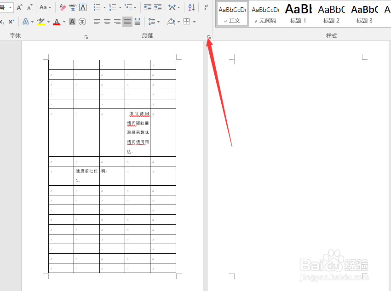Expand the numbering library dropdown arrow
This screenshot has height=291, width=391.
click(120, 8)
